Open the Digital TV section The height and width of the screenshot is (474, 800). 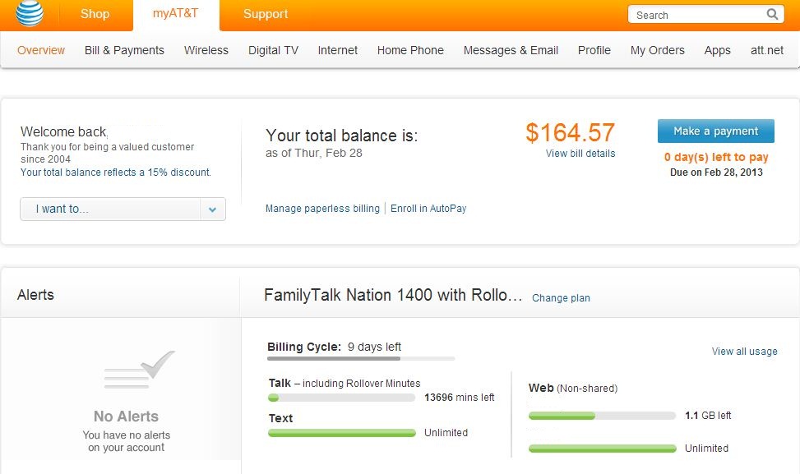pos(273,50)
